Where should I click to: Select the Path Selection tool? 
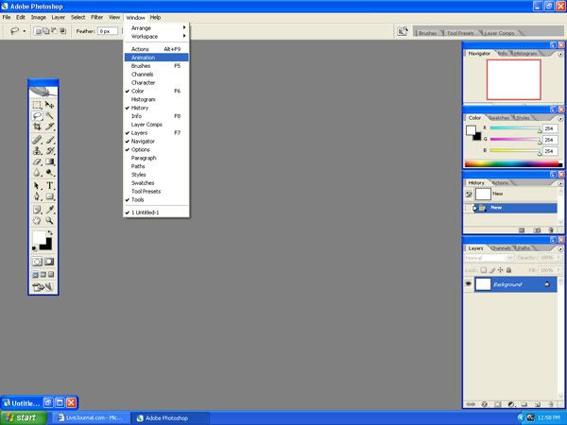[x=37, y=186]
